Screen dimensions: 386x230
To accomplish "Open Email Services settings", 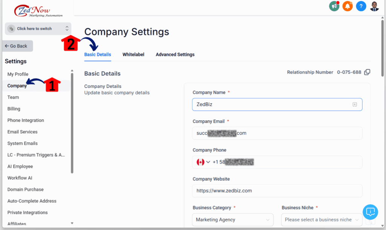I will point(22,132).
